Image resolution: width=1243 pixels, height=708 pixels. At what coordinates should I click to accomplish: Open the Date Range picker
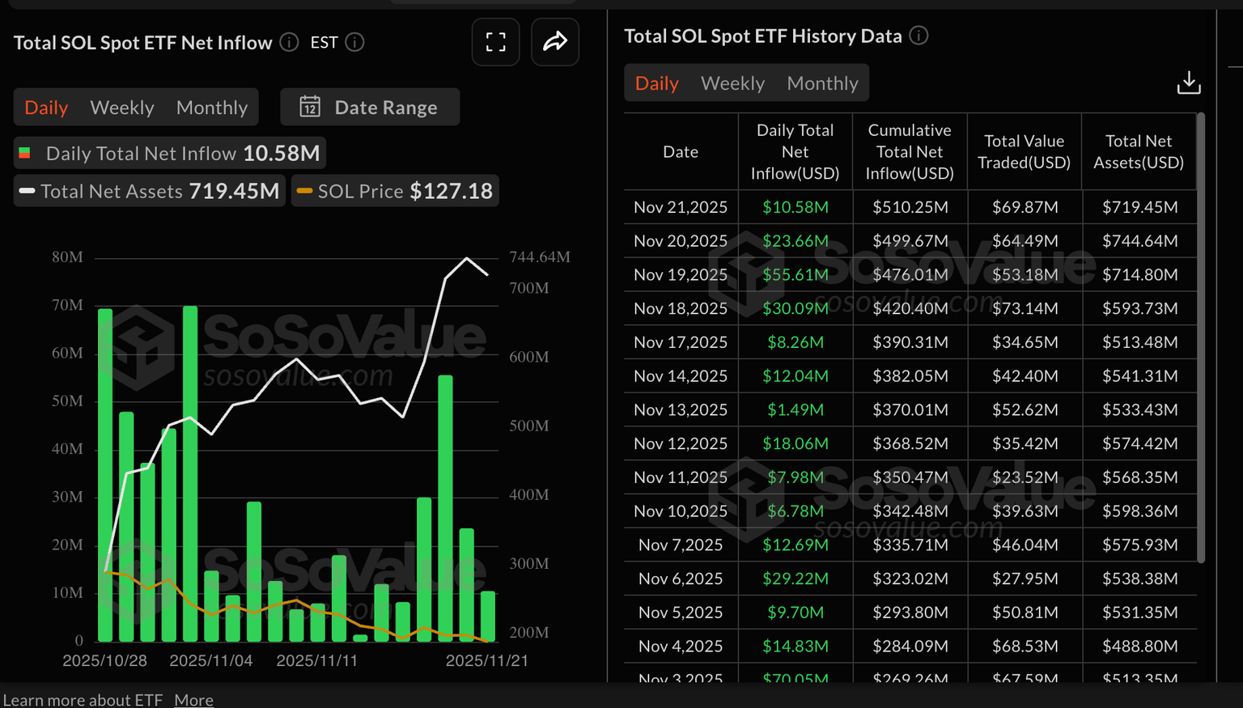pyautogui.click(x=371, y=107)
